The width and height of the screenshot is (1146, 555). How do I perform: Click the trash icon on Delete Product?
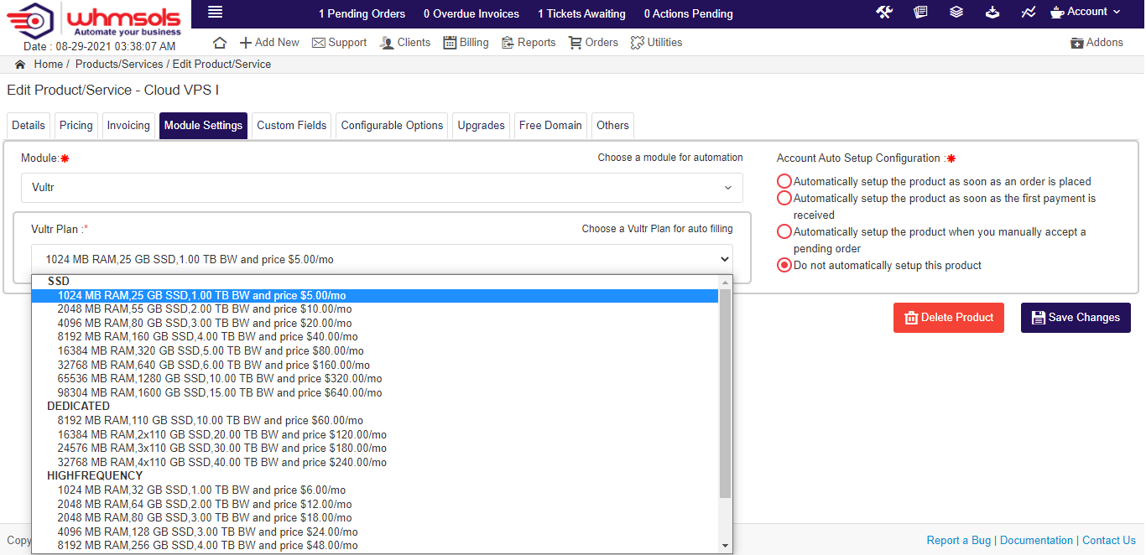[910, 318]
